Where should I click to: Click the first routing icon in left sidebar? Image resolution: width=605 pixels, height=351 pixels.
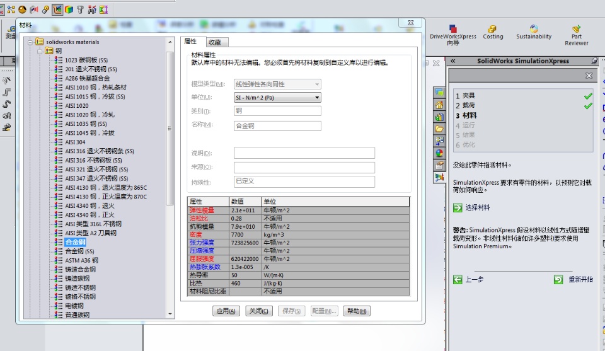click(6, 81)
